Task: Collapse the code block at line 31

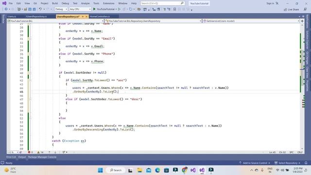Action: pyautogui.click(x=30, y=39)
